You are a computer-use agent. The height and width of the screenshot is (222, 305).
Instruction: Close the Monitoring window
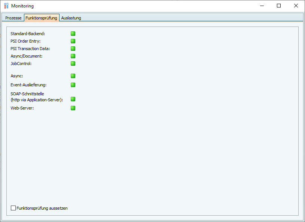click(x=296, y=6)
